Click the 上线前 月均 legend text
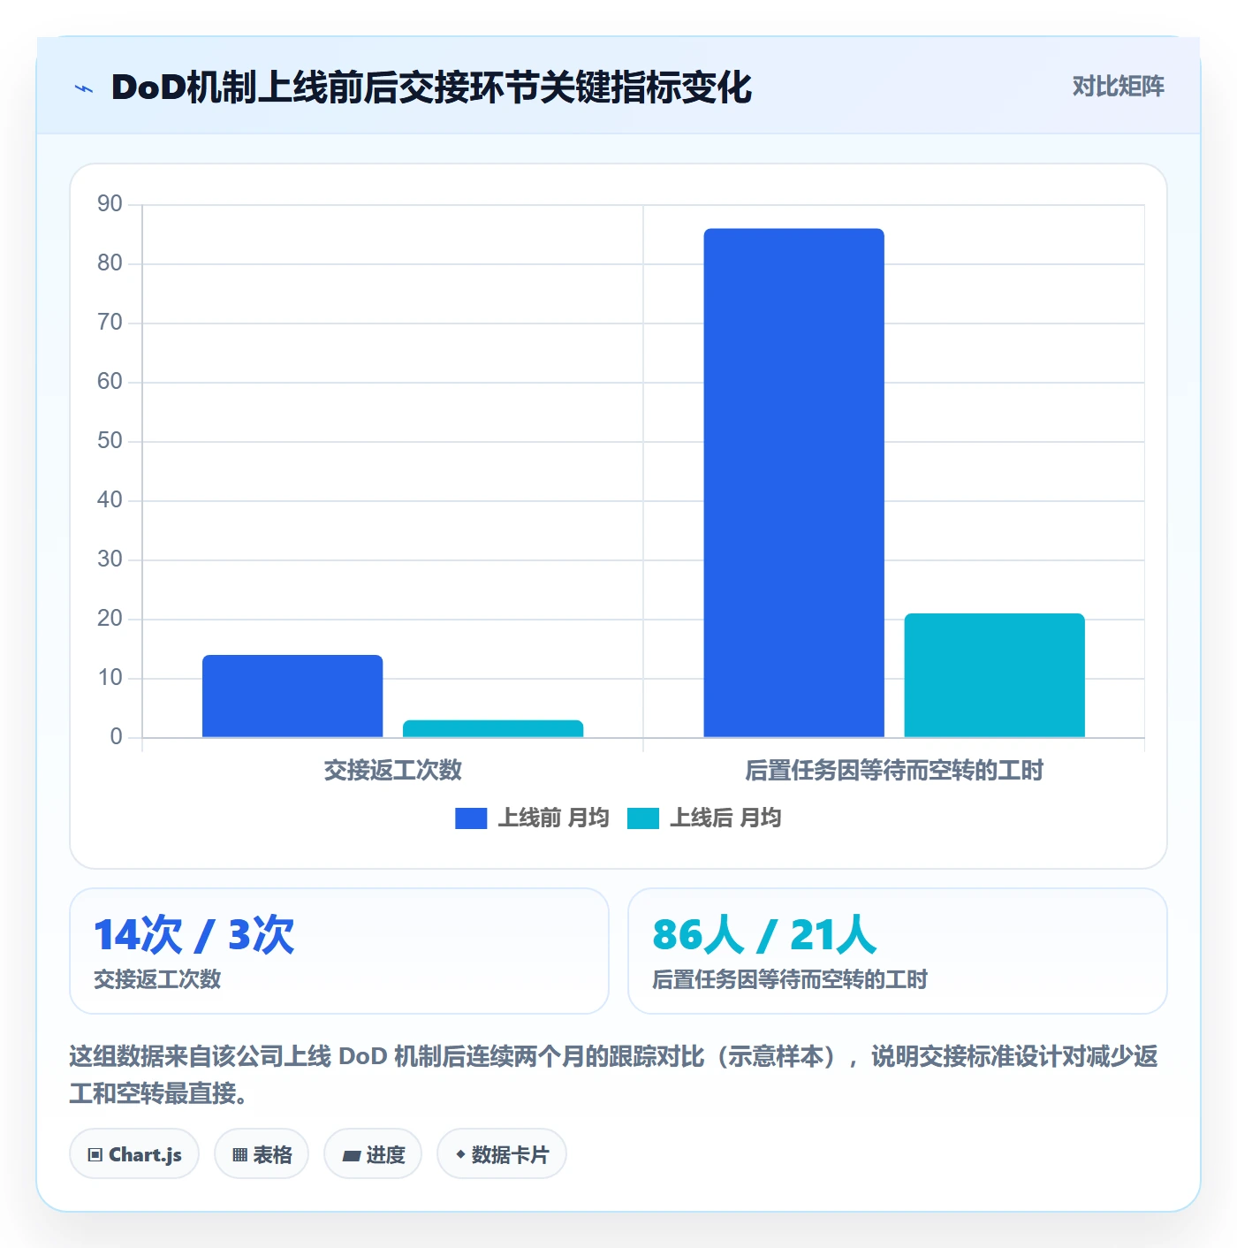Screen dimensions: 1237x1248 [553, 818]
